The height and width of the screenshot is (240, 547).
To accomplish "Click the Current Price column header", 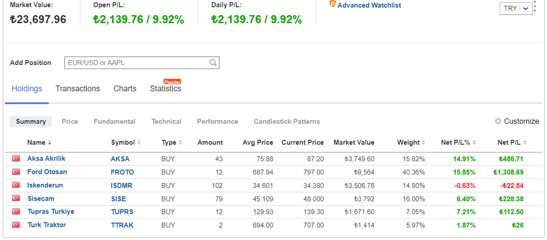I will pos(303,142).
